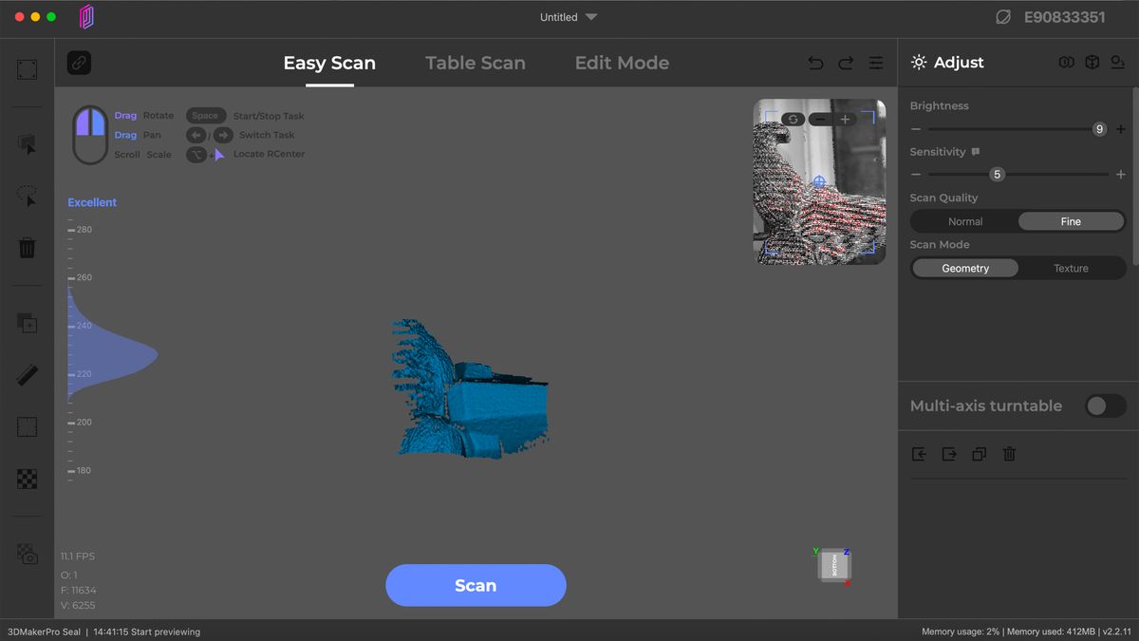Open Edit Mode
The width and height of the screenshot is (1139, 641).
tap(622, 63)
